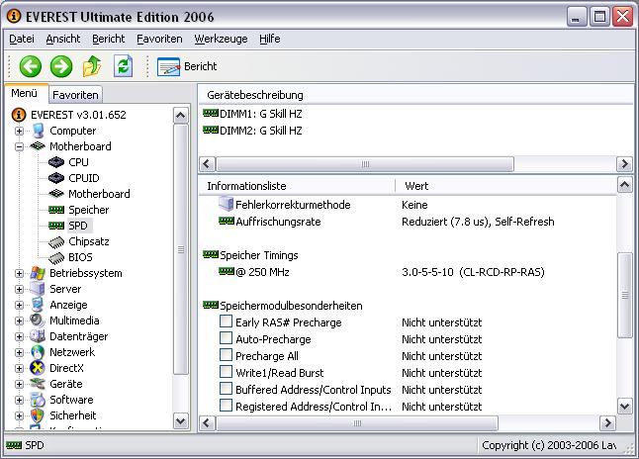
Task: Click the info list scroll up arrow
Action: click(625, 185)
